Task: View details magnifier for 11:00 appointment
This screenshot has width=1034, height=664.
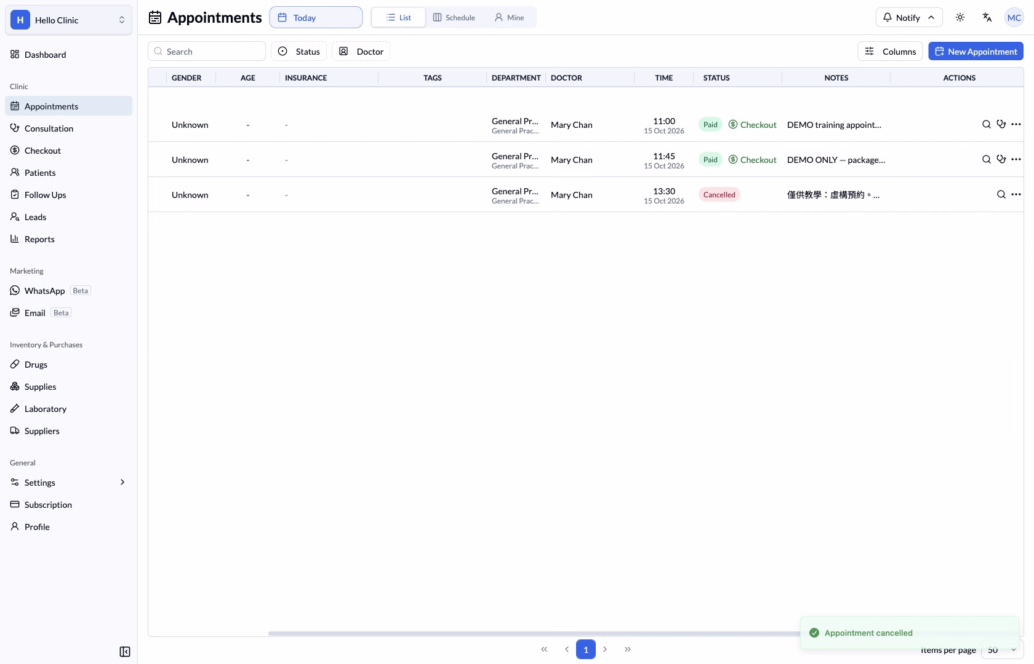Action: 987,124
